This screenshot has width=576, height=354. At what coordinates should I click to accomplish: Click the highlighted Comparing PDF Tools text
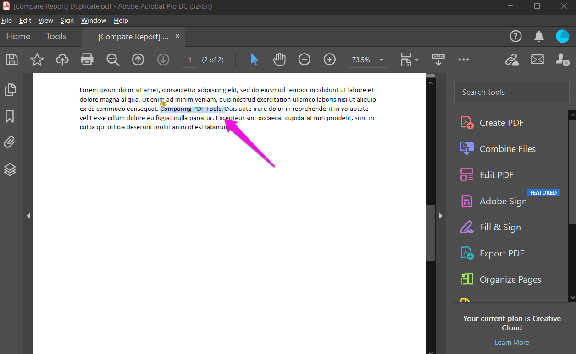pyautogui.click(x=192, y=109)
